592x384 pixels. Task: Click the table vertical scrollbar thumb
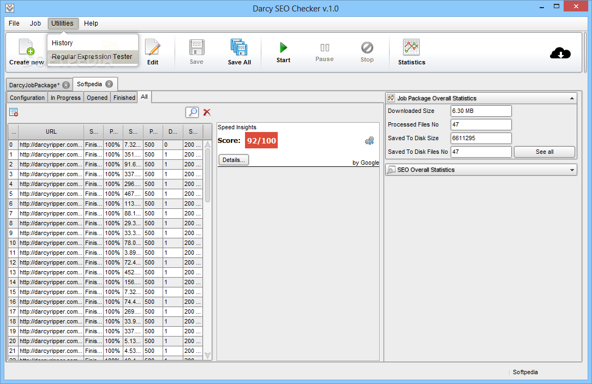tap(207, 176)
